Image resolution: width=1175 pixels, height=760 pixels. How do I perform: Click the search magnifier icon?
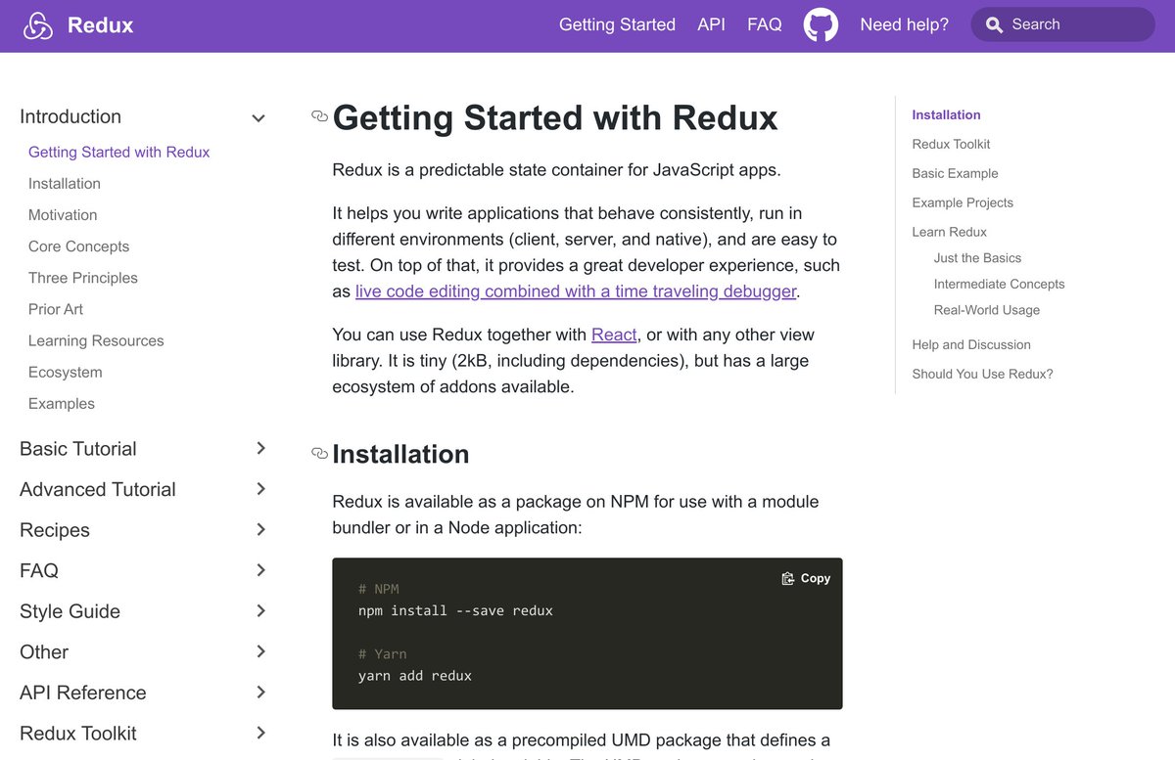994,25
